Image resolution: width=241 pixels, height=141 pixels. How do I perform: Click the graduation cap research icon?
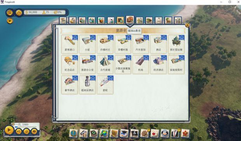[x=124, y=133]
